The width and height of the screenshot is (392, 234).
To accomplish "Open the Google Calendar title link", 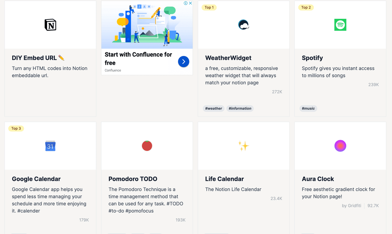I will pos(36,179).
